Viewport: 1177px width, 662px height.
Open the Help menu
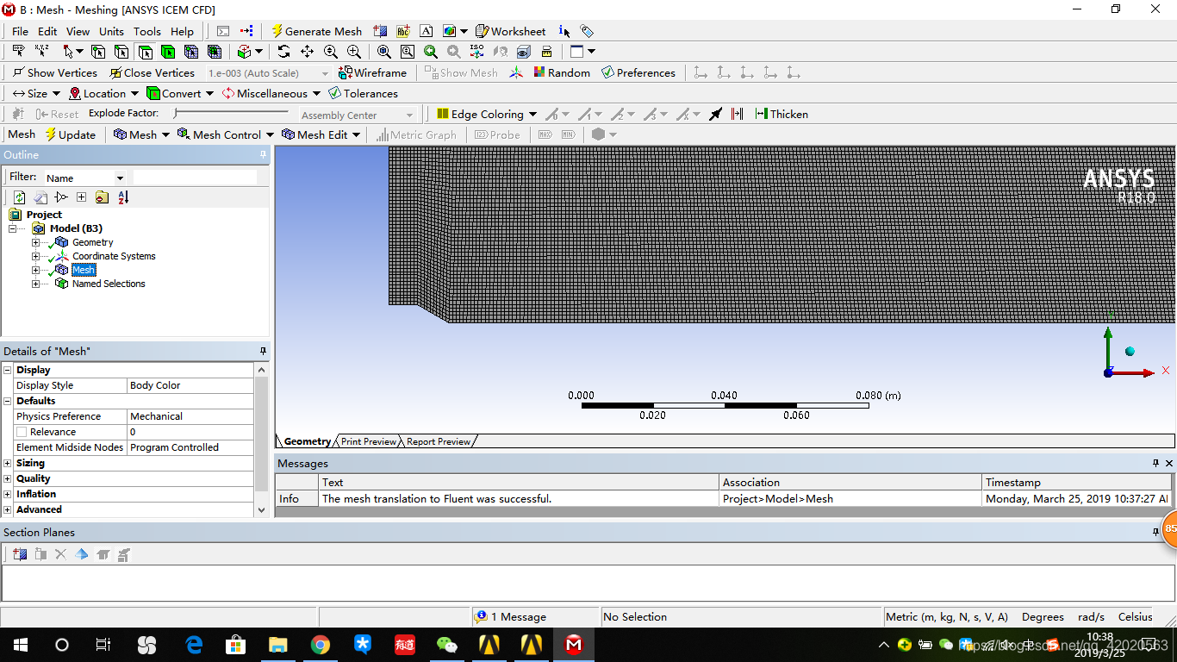[182, 31]
